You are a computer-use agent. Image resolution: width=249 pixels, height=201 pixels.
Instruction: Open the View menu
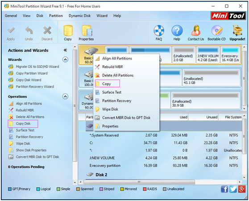26,16
